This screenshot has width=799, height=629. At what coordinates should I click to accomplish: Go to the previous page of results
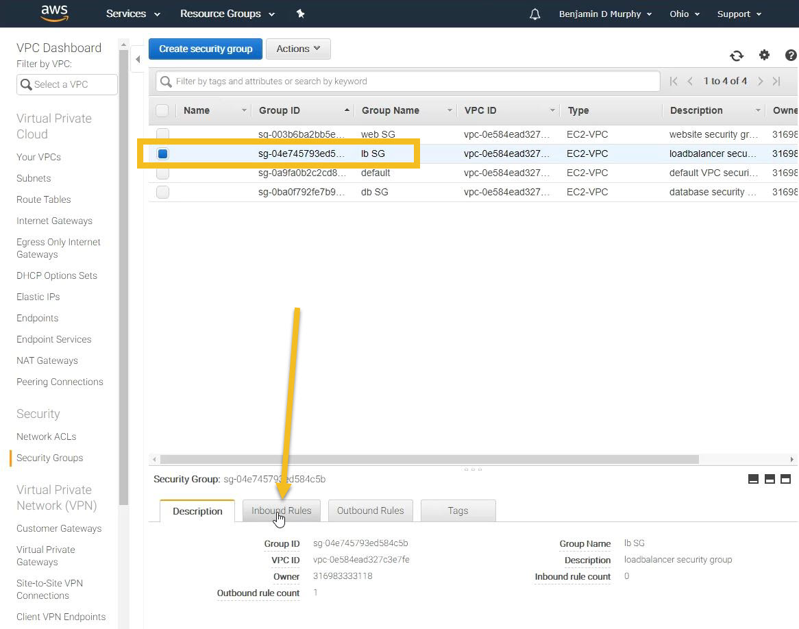pyautogui.click(x=690, y=81)
